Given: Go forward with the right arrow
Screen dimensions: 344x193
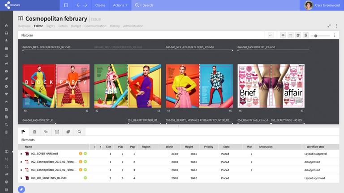Looking at the screenshot, I should (86, 5).
